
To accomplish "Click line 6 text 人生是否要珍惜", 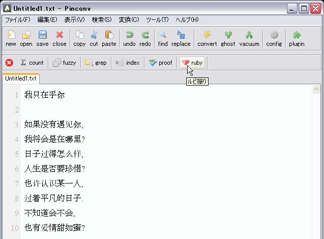I will click(54, 169).
